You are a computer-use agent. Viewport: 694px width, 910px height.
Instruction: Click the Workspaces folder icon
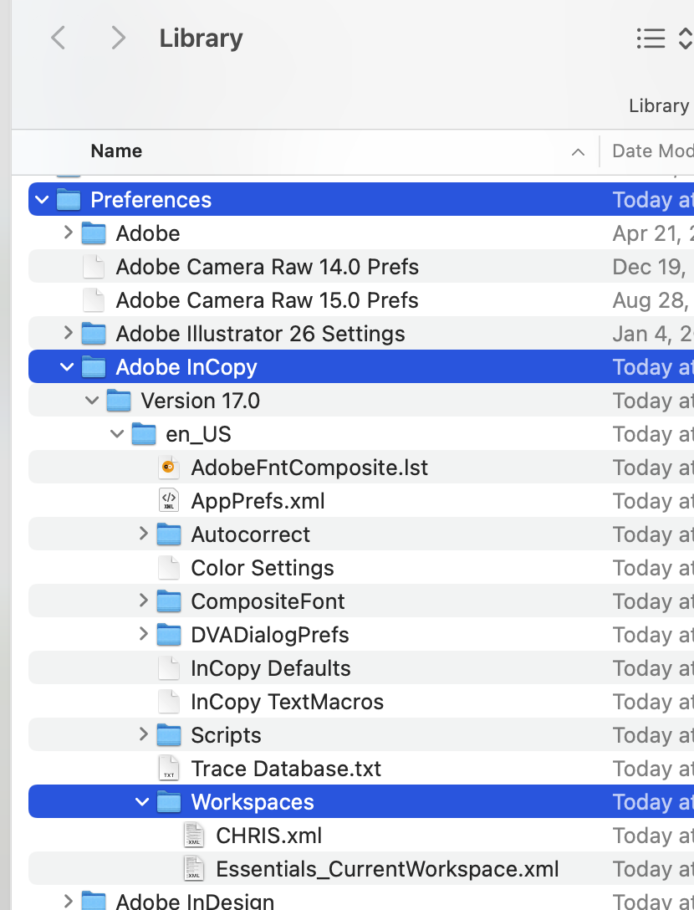click(x=169, y=802)
